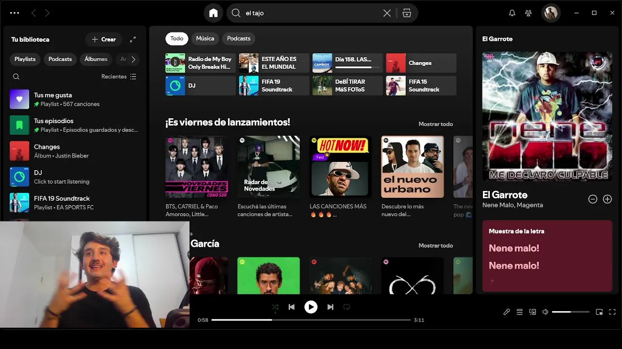This screenshot has width=622, height=349.
Task: Go to Spotify Home
Action: 213,13
